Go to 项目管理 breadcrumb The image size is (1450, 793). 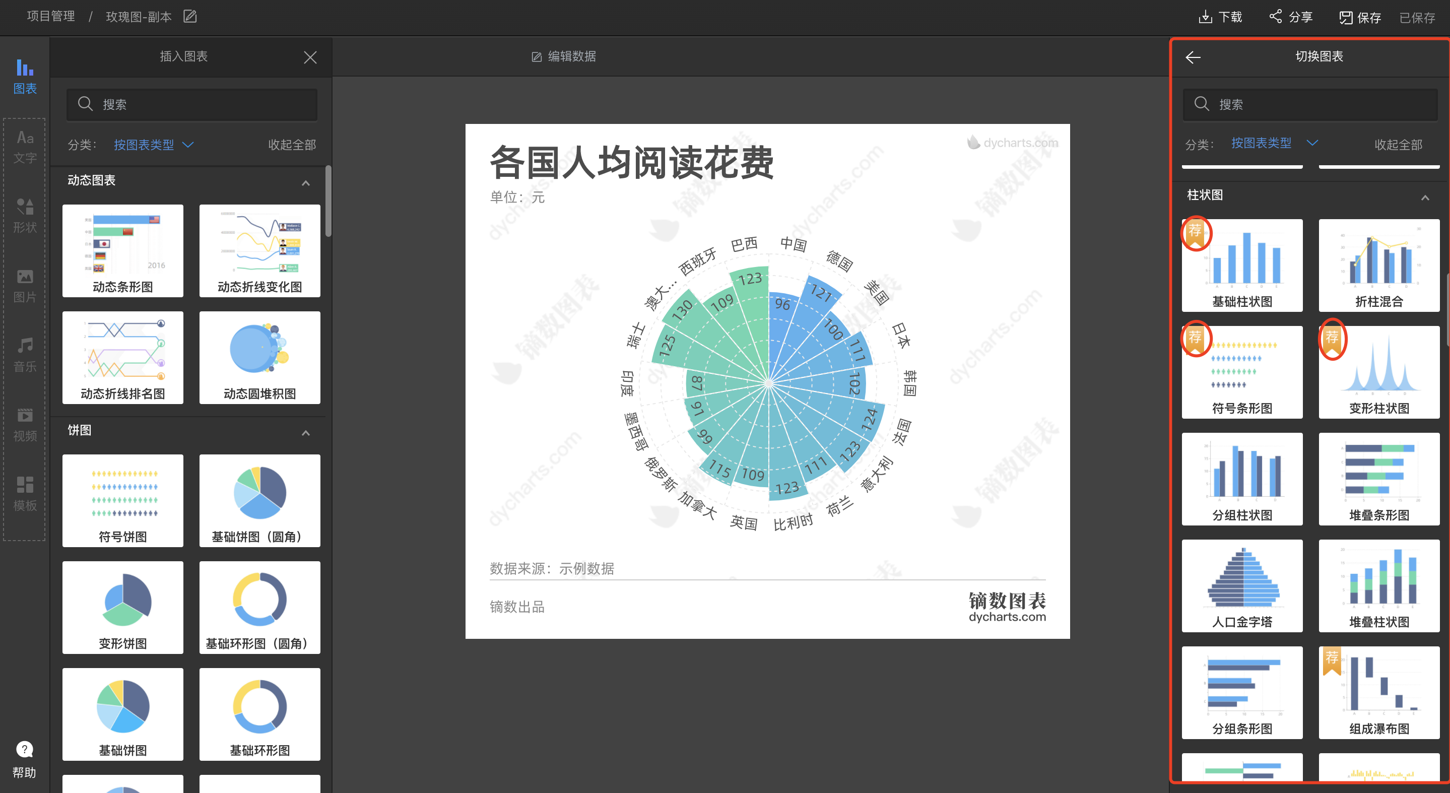click(51, 16)
